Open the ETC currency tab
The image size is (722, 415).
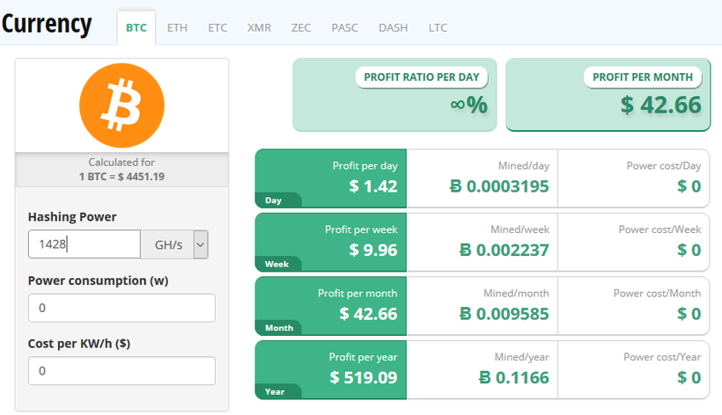pyautogui.click(x=217, y=27)
